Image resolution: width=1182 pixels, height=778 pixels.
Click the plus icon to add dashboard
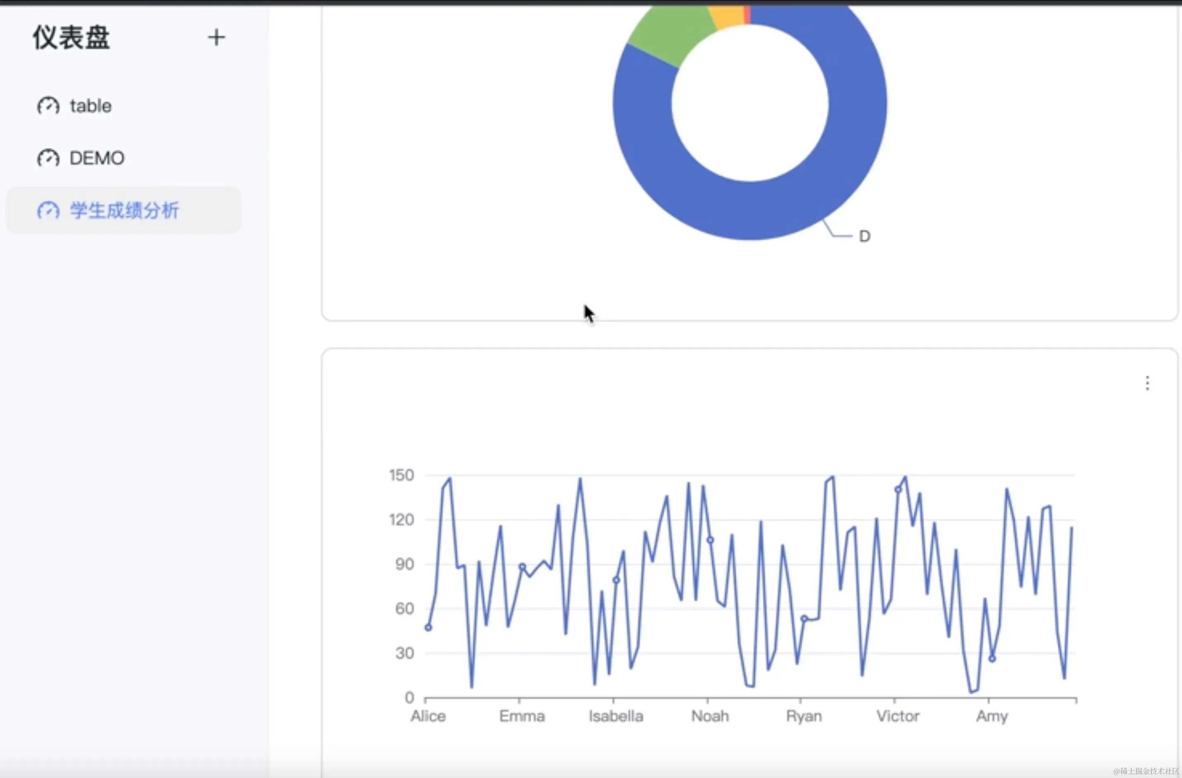pyautogui.click(x=216, y=37)
